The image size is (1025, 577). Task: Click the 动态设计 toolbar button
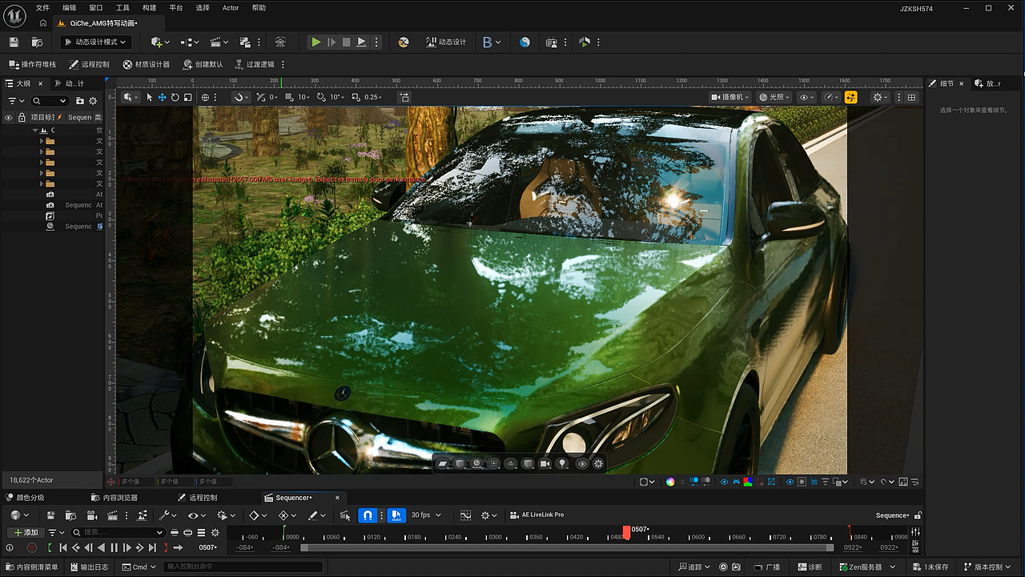click(x=446, y=42)
